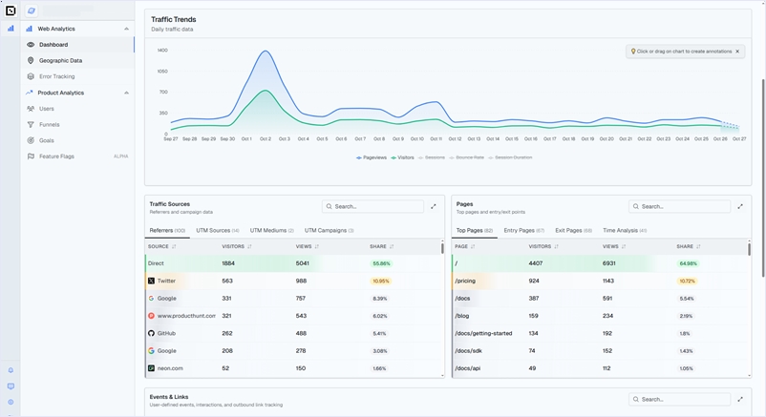766x417 pixels.
Task: Expand the Events & Links panel fullscreen
Action: tap(740, 399)
